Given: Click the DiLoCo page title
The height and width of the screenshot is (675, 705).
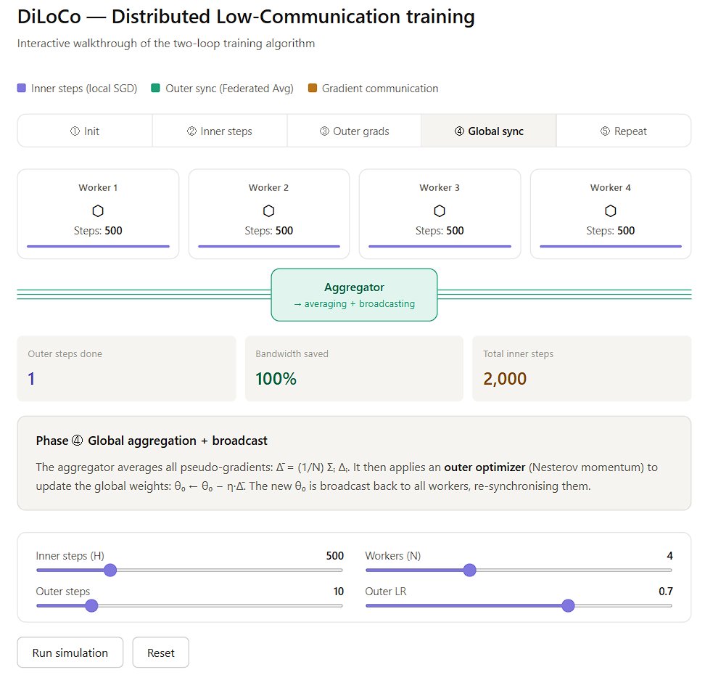Looking at the screenshot, I should click(246, 17).
